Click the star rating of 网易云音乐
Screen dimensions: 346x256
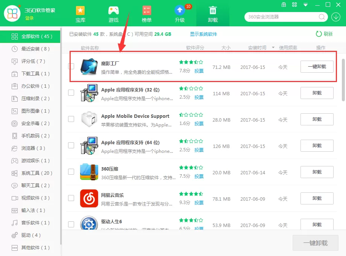pos(191,194)
